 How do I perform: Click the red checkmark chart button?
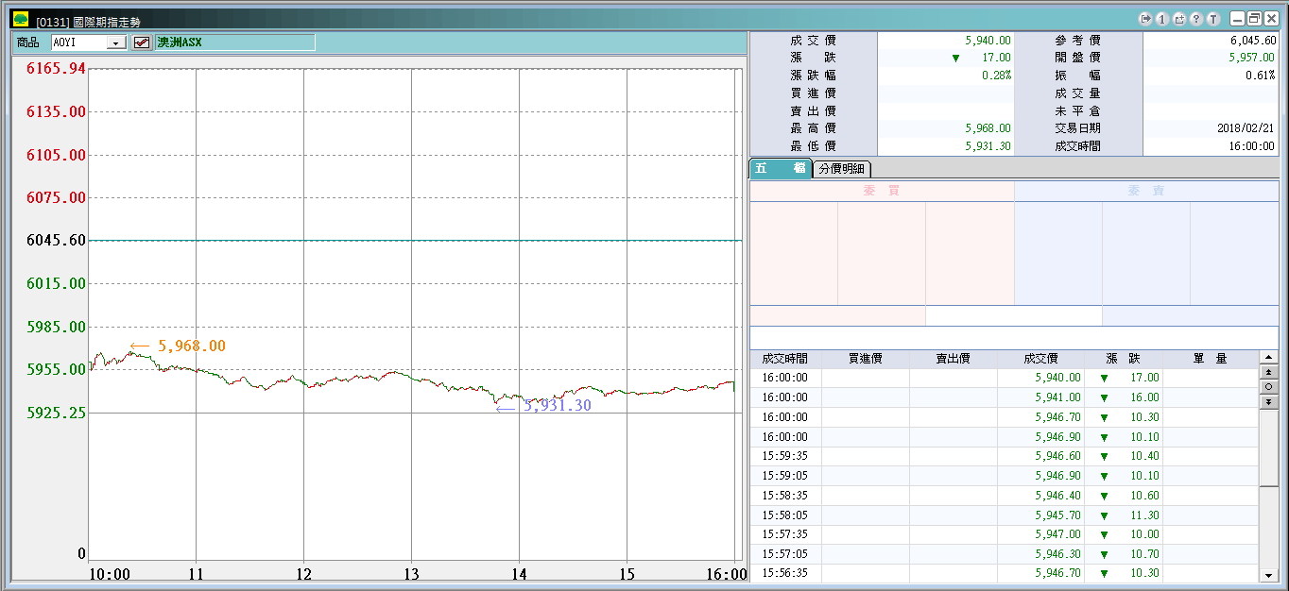[142, 42]
